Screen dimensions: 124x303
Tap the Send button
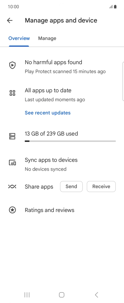pos(71,187)
